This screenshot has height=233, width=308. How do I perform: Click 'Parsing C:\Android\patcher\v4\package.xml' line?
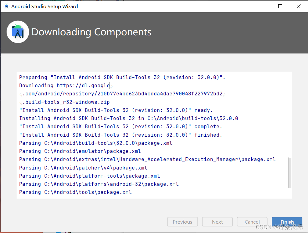(x=83, y=168)
